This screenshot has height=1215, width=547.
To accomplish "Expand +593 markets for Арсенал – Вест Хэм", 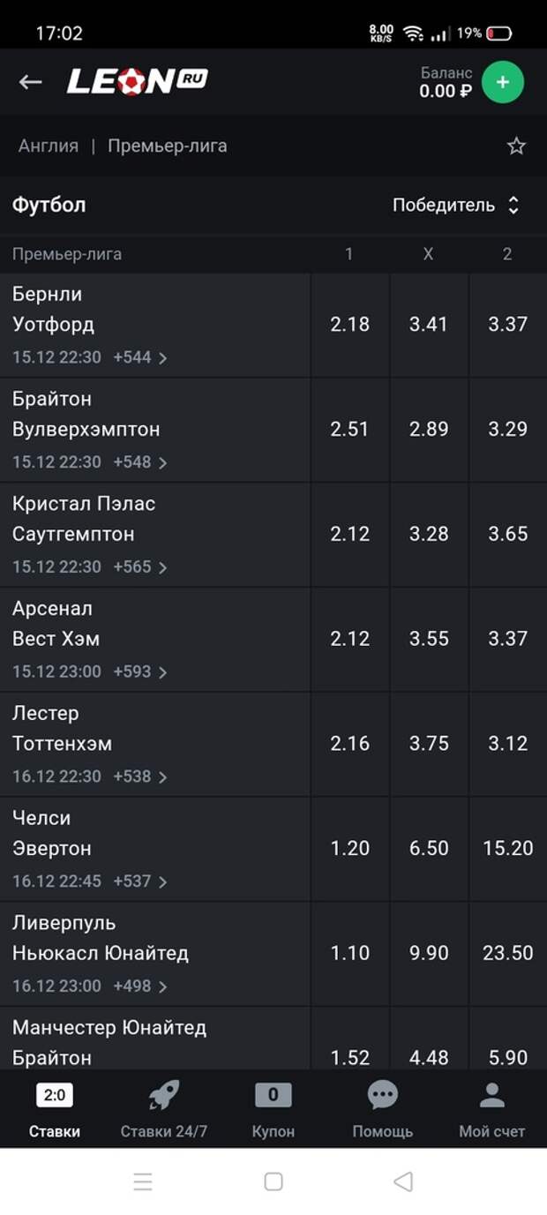I will [x=139, y=671].
